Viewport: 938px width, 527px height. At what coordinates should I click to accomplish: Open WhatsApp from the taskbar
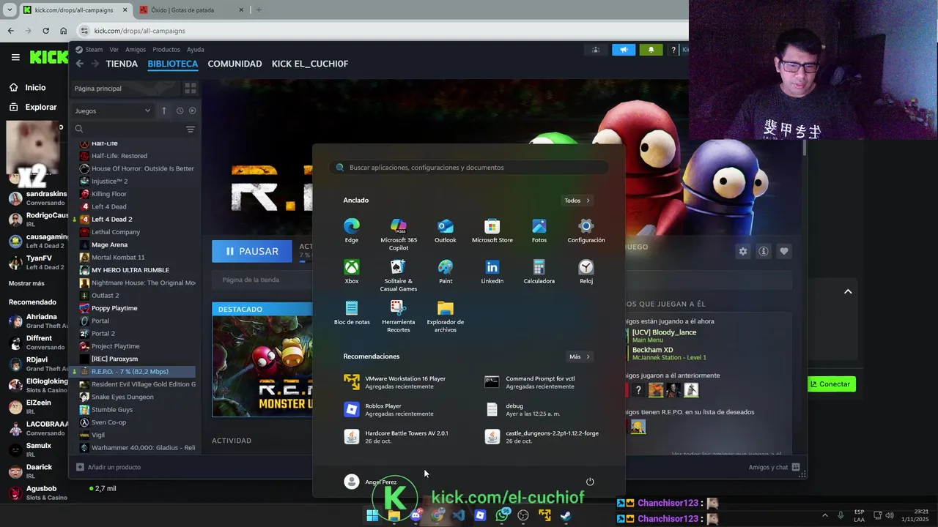502,515
